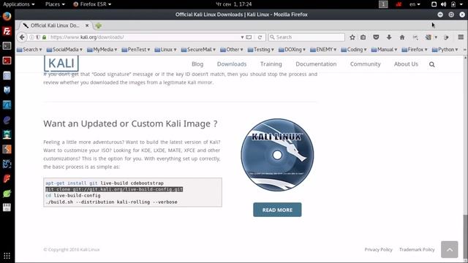The image size is (468, 263).
Task: Expand the Manual bookmarks folder
Action: (x=384, y=50)
